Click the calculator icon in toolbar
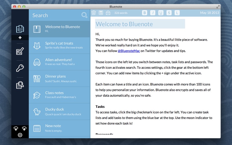This screenshot has width=232, height=145. click(x=101, y=13)
